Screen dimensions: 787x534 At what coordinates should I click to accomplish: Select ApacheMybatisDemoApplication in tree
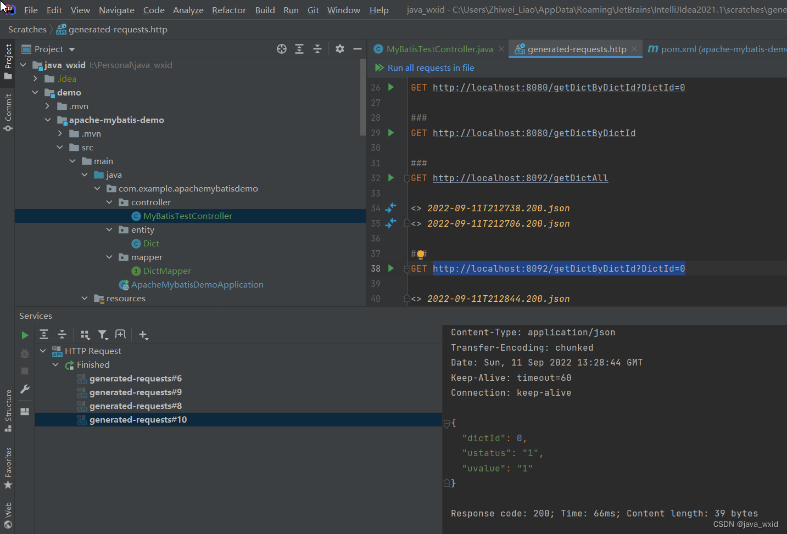tap(197, 284)
